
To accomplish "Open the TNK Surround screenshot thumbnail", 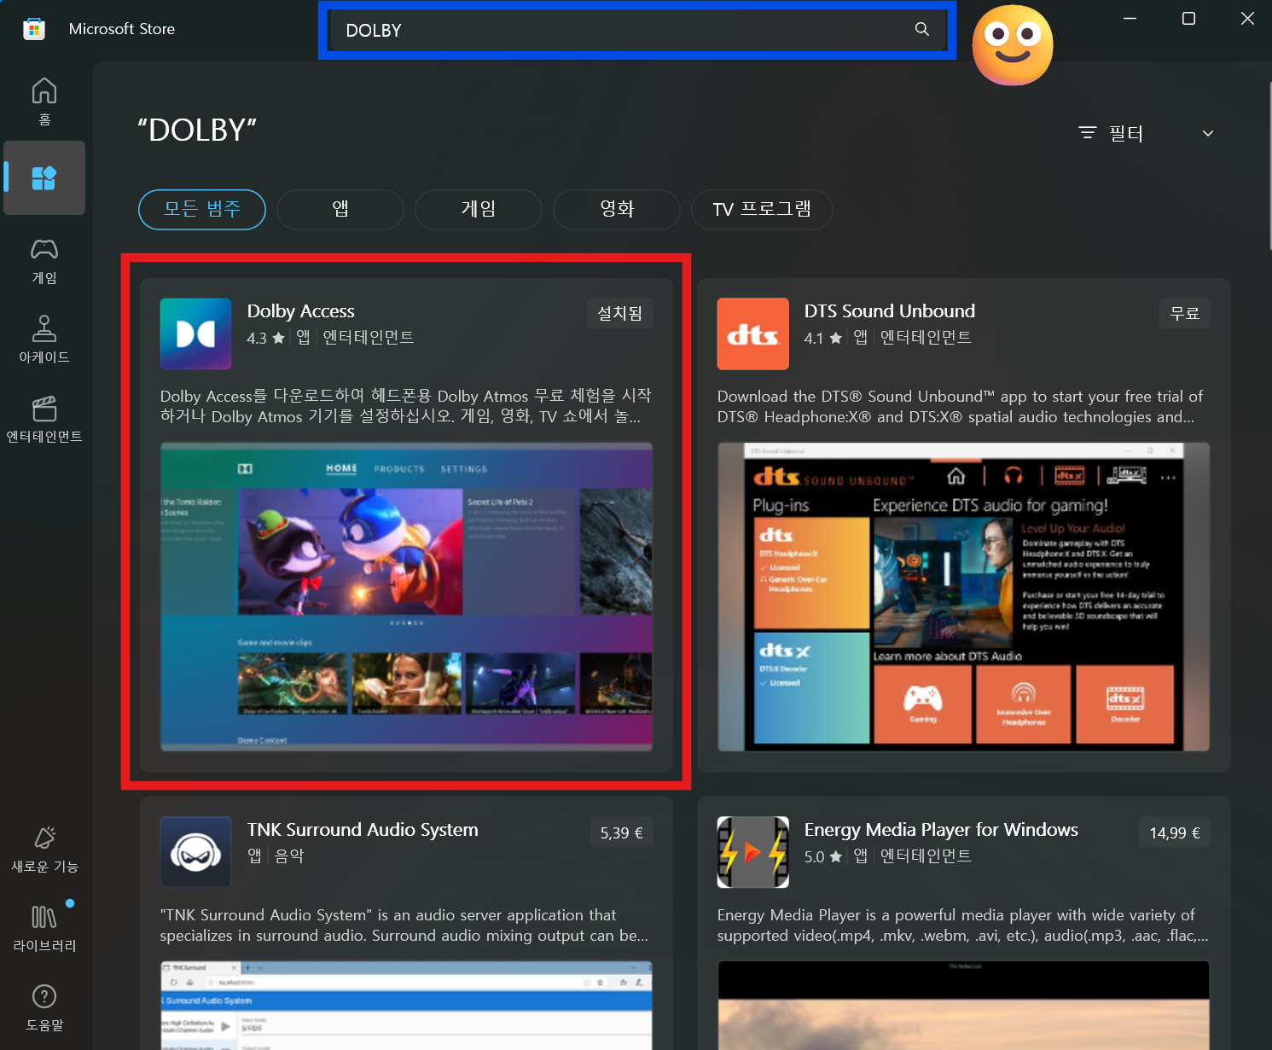I will click(x=406, y=1006).
